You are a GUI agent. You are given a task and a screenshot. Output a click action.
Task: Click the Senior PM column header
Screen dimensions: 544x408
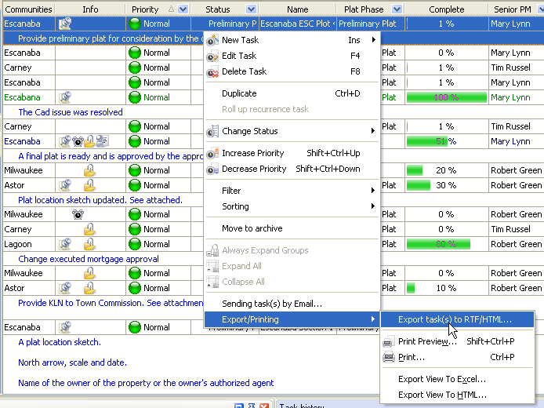click(516, 9)
